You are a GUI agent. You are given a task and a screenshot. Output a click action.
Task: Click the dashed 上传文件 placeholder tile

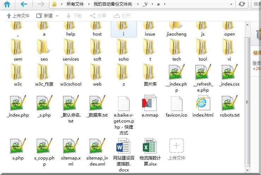pos(176,149)
